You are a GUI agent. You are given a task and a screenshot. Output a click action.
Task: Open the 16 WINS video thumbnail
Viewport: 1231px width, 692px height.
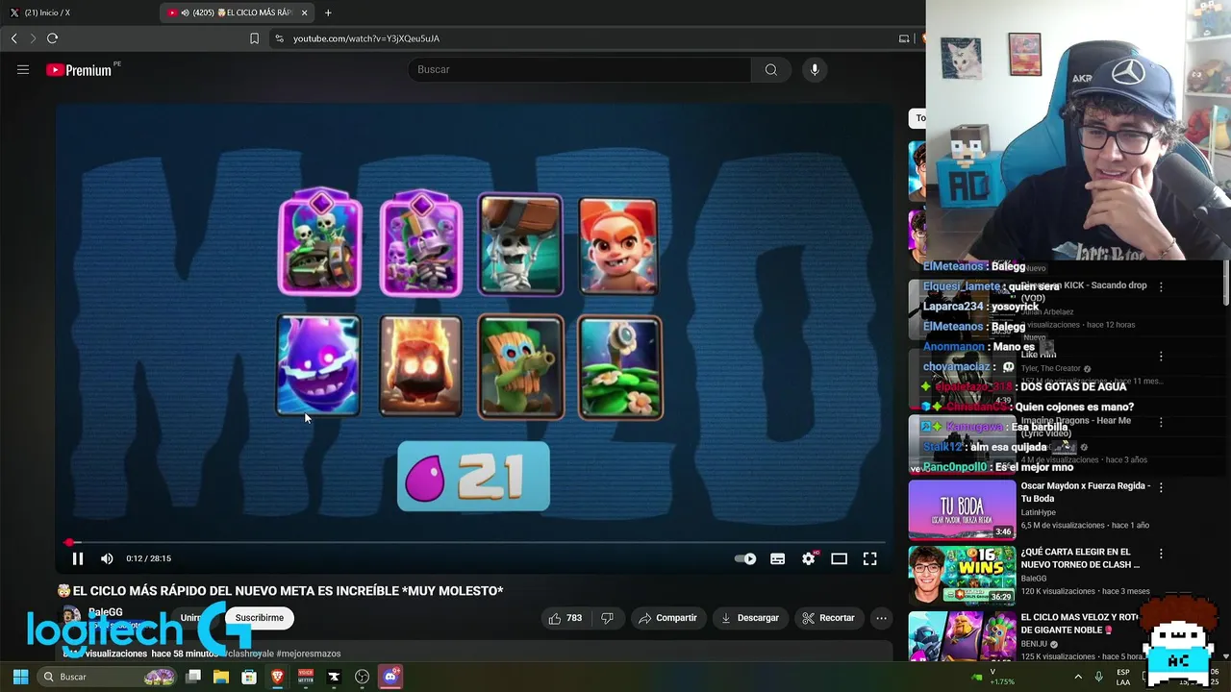(962, 575)
